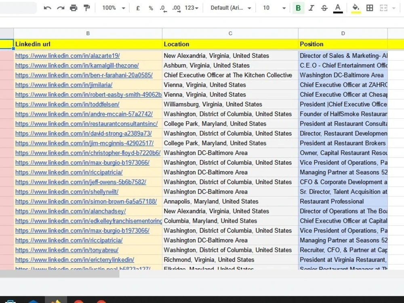Open the alazarte19 LinkedIn link
Viewport: 404px width, 303px height.
(x=67, y=56)
